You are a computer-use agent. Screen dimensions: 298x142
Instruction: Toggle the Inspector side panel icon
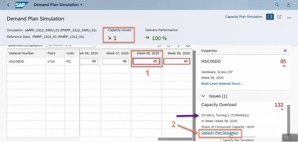(x=270, y=17)
